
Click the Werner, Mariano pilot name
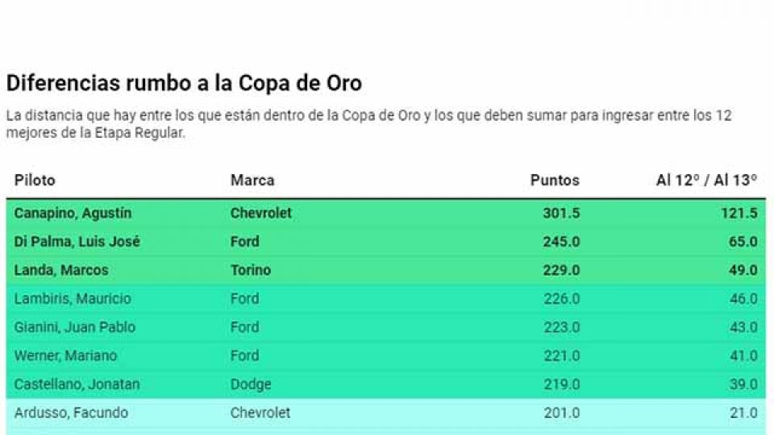pyautogui.click(x=65, y=356)
